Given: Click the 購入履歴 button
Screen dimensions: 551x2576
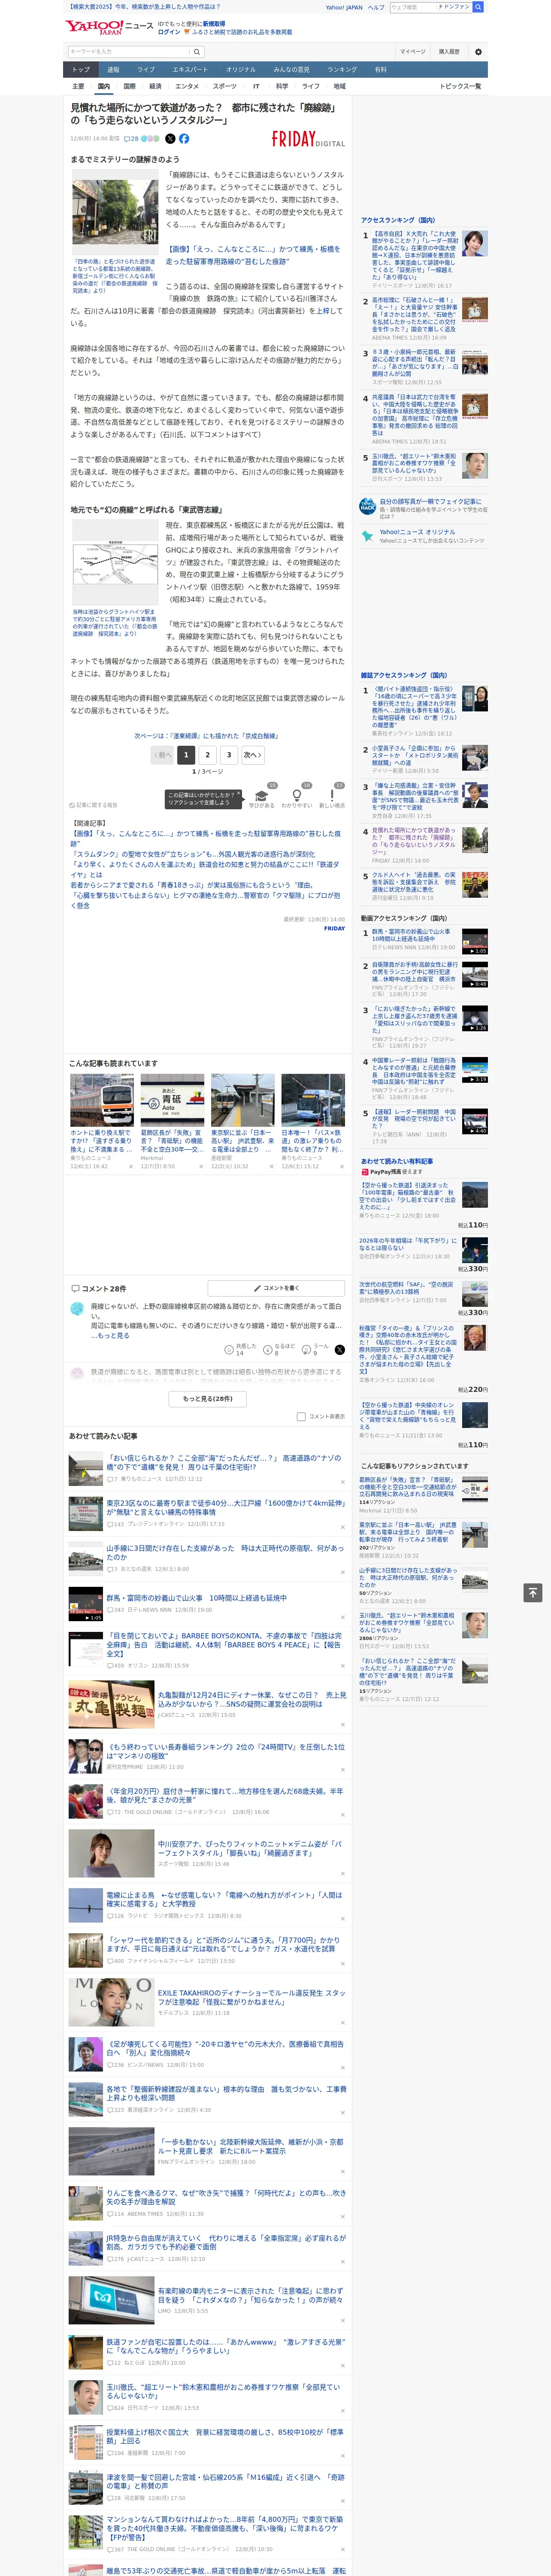Looking at the screenshot, I should point(449,52).
